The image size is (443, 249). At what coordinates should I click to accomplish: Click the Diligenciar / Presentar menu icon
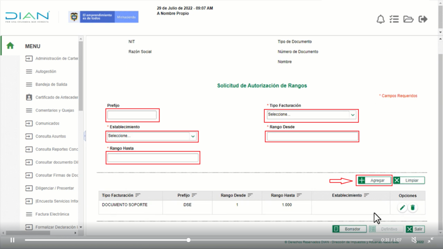(x=29, y=188)
